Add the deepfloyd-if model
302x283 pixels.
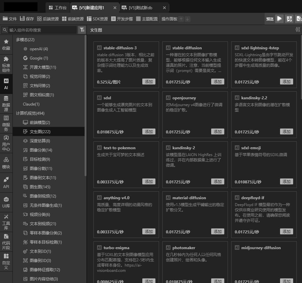pyautogui.click(x=286, y=231)
